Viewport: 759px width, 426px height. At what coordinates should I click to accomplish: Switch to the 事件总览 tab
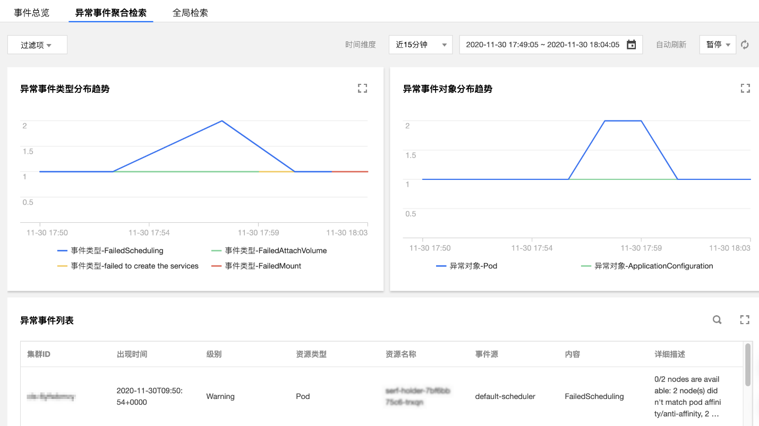coord(32,13)
